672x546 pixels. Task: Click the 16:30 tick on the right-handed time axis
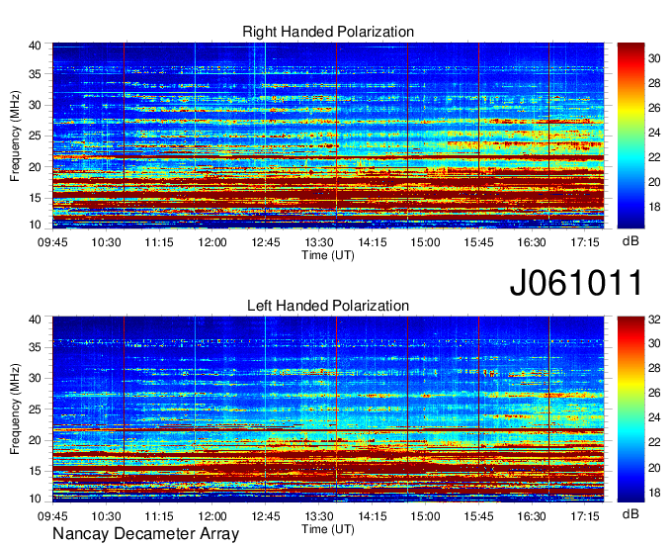[532, 242]
